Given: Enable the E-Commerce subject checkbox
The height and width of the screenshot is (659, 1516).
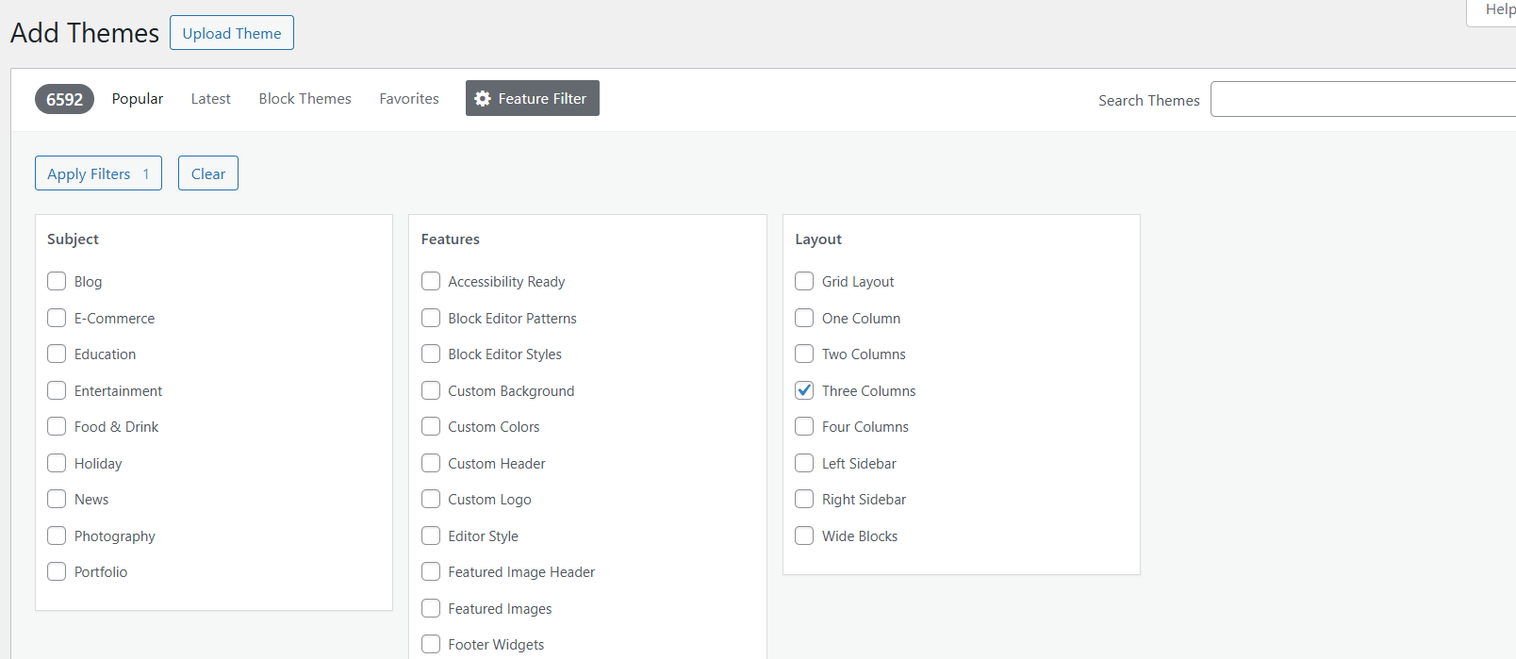Looking at the screenshot, I should [57, 318].
